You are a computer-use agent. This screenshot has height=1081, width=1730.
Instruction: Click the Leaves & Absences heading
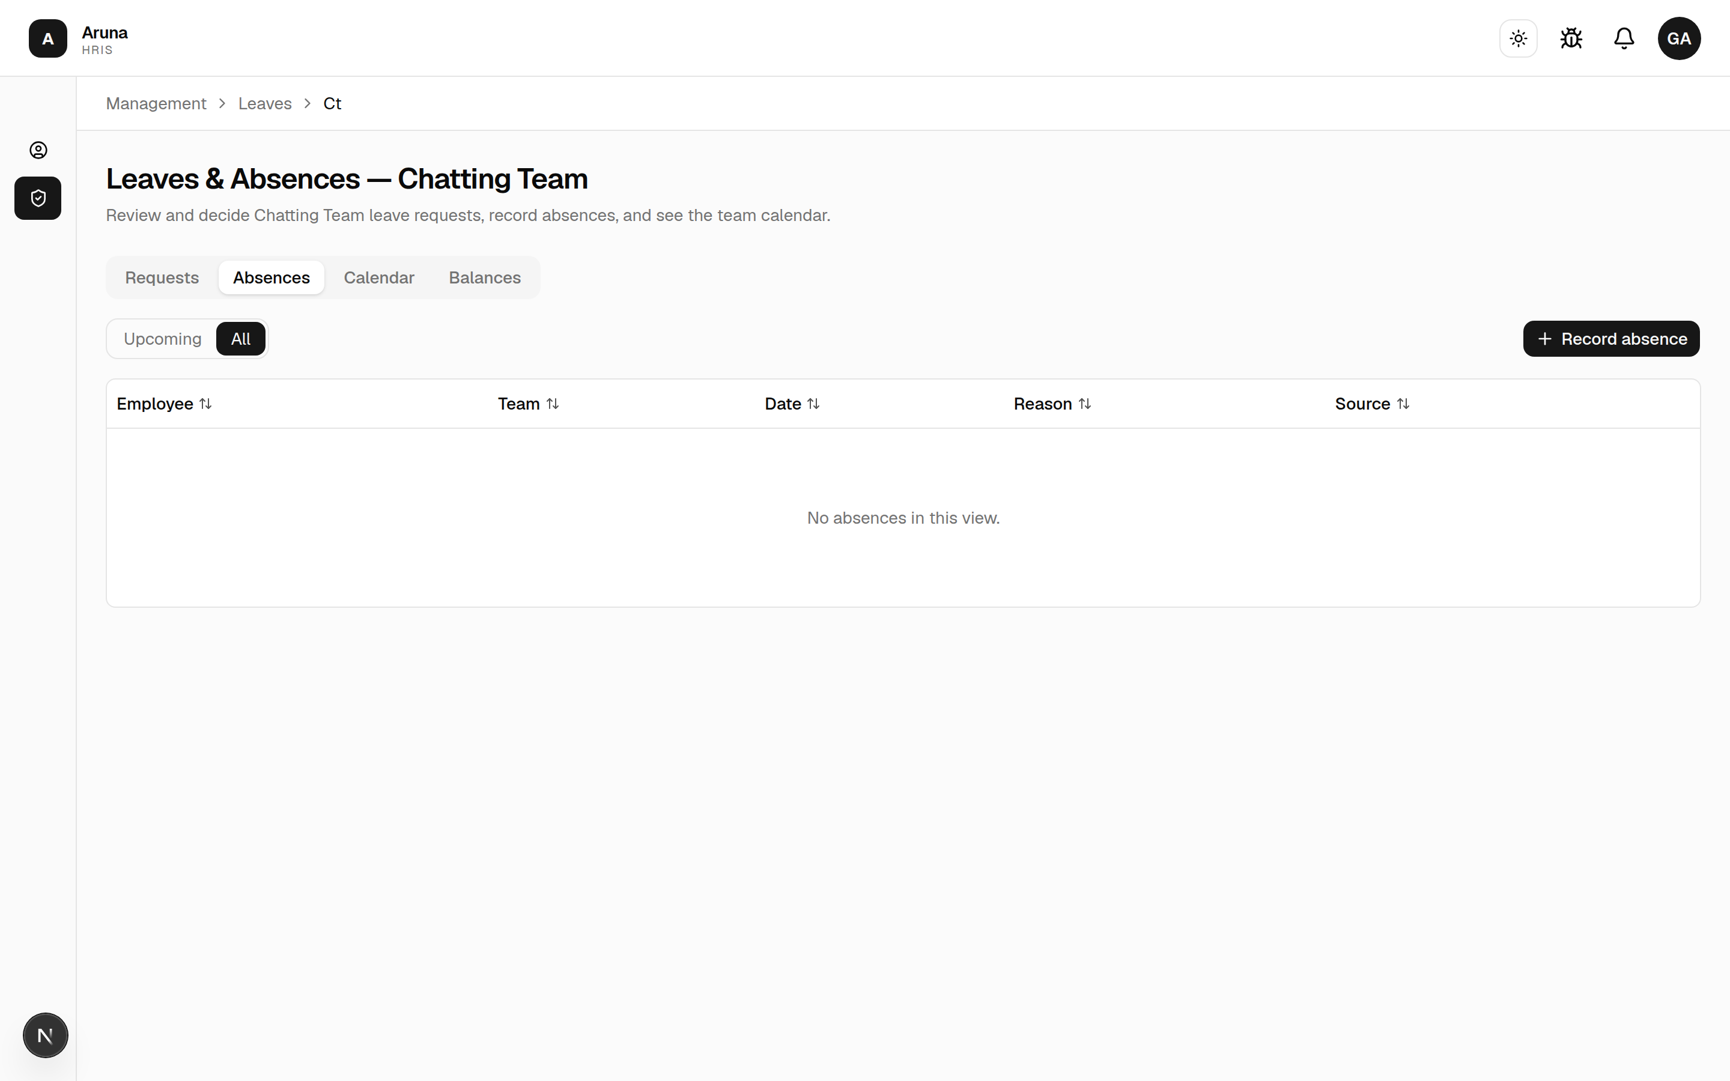pyautogui.click(x=347, y=179)
